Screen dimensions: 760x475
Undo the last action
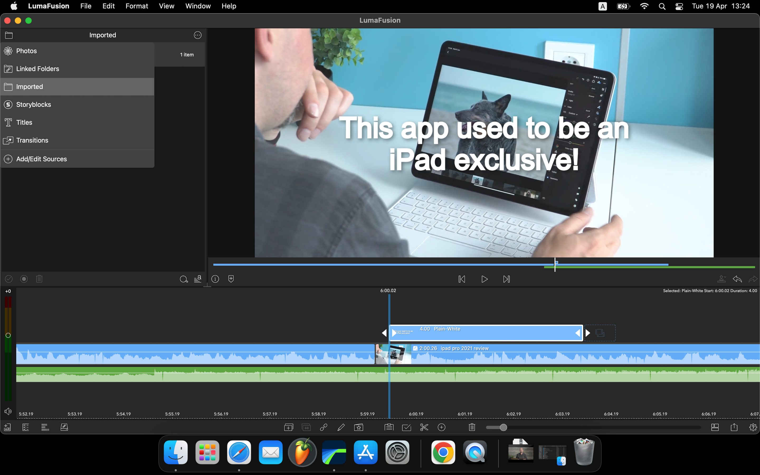(737, 279)
